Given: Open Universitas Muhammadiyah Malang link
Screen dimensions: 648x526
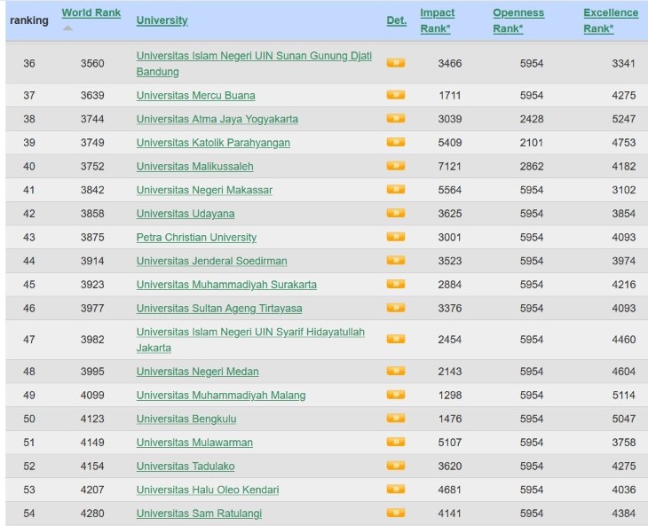Looking at the screenshot, I should coord(221,395).
